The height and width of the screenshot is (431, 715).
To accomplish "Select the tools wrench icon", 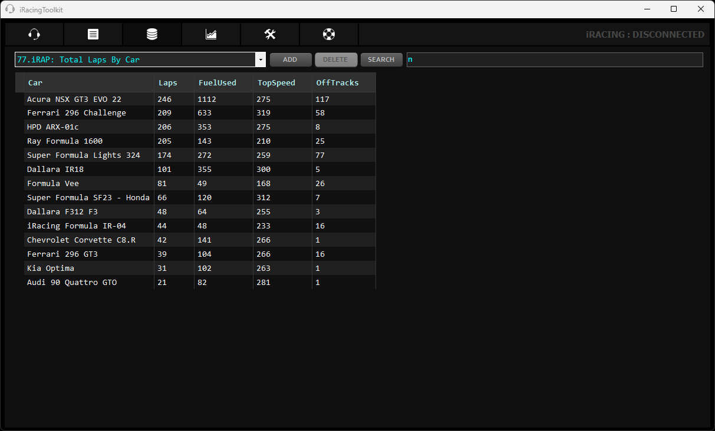I will point(269,34).
